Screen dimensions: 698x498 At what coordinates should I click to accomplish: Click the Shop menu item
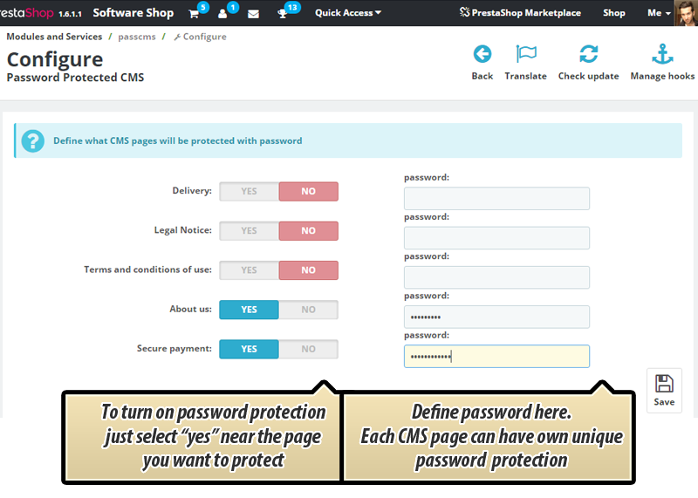coord(614,13)
